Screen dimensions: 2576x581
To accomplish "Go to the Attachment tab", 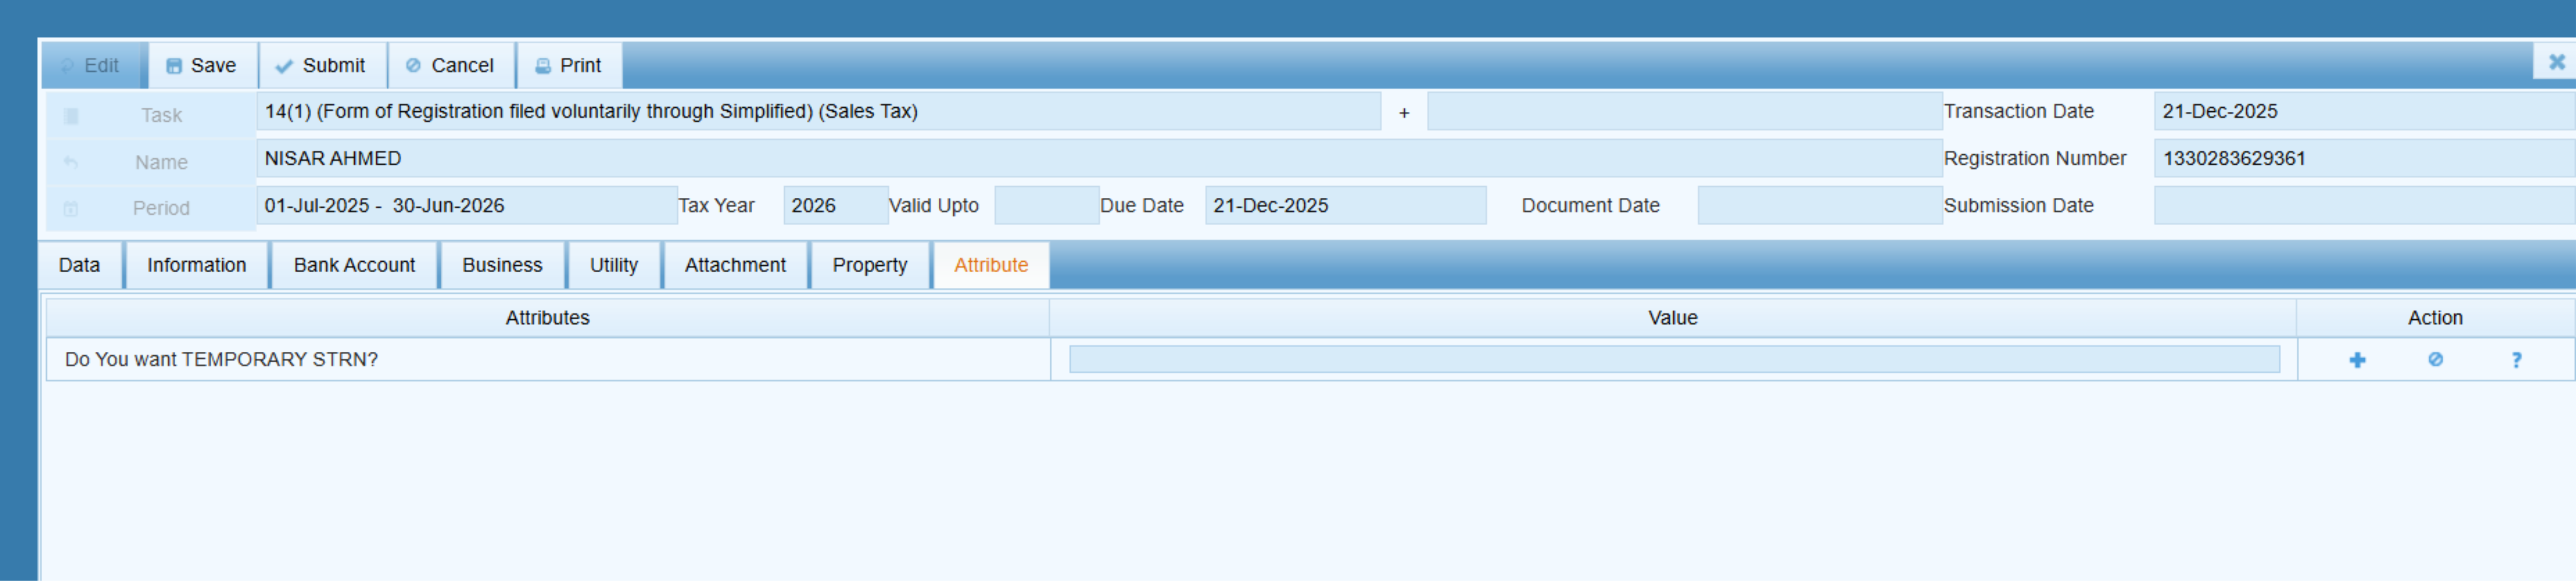I will click(734, 266).
